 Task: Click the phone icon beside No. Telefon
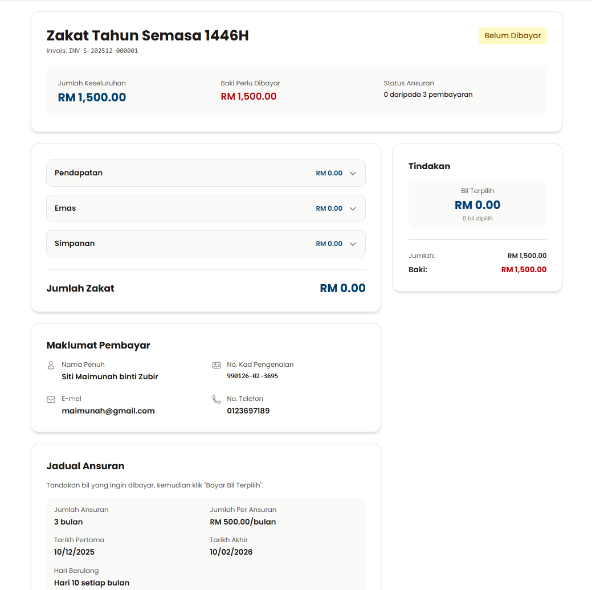click(217, 399)
